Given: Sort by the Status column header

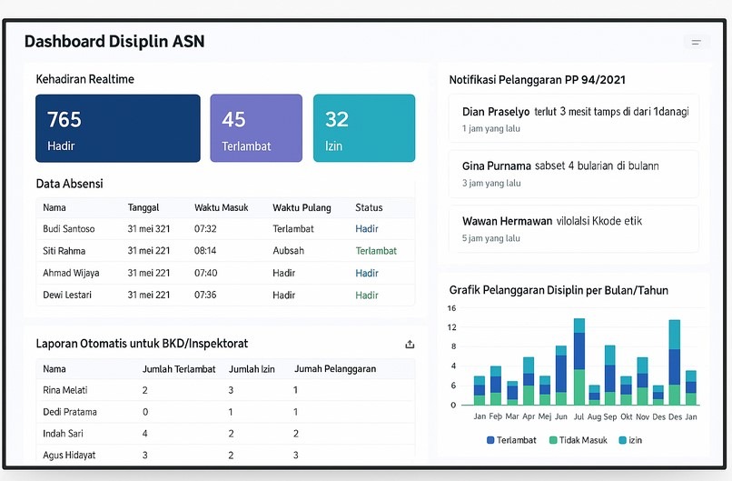Looking at the screenshot, I should coord(369,207).
